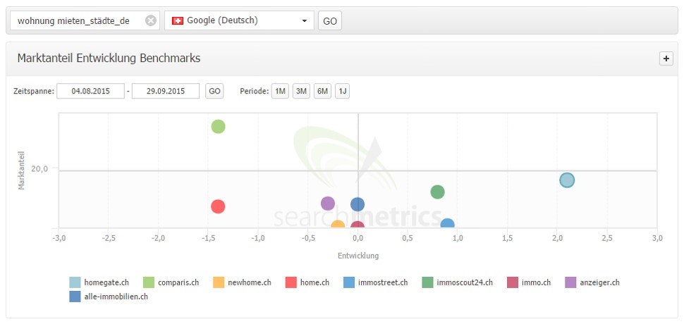Select the 1M period option
This screenshot has width=684, height=324.
(x=280, y=91)
